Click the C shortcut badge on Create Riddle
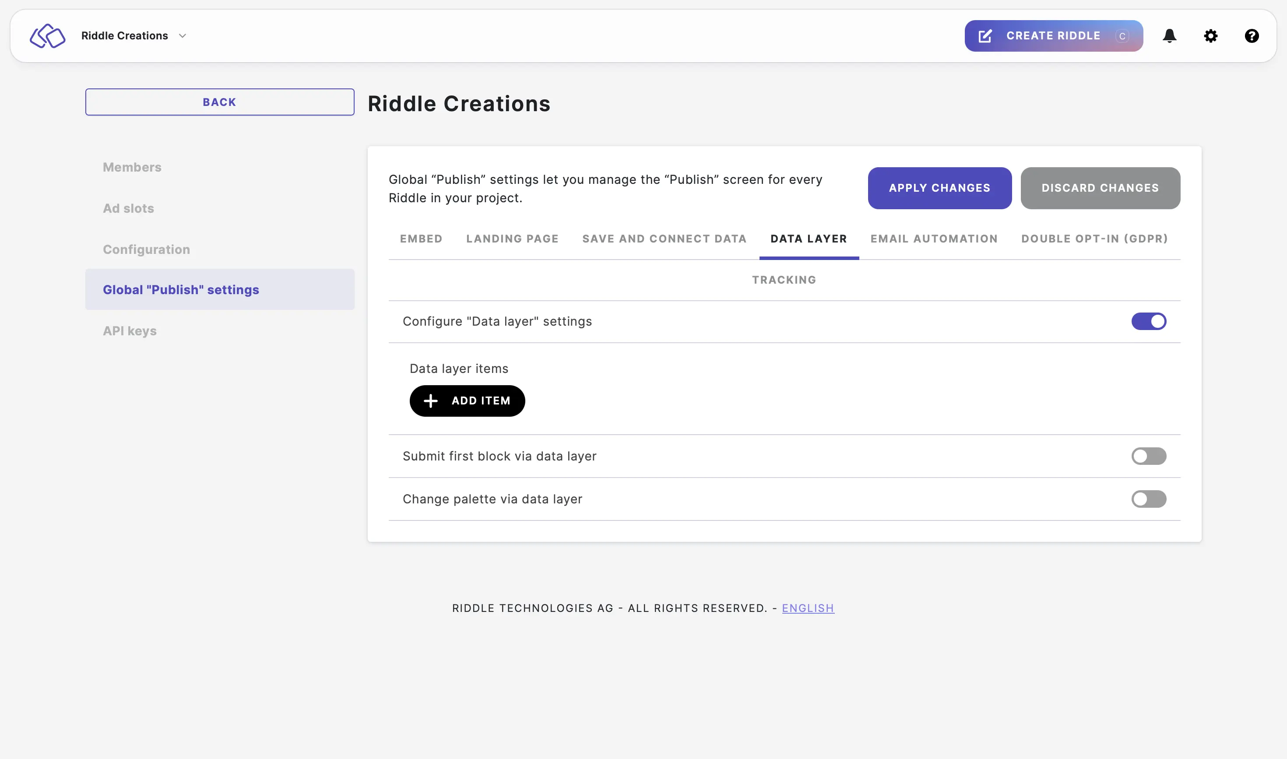The width and height of the screenshot is (1287, 759). [x=1122, y=36]
